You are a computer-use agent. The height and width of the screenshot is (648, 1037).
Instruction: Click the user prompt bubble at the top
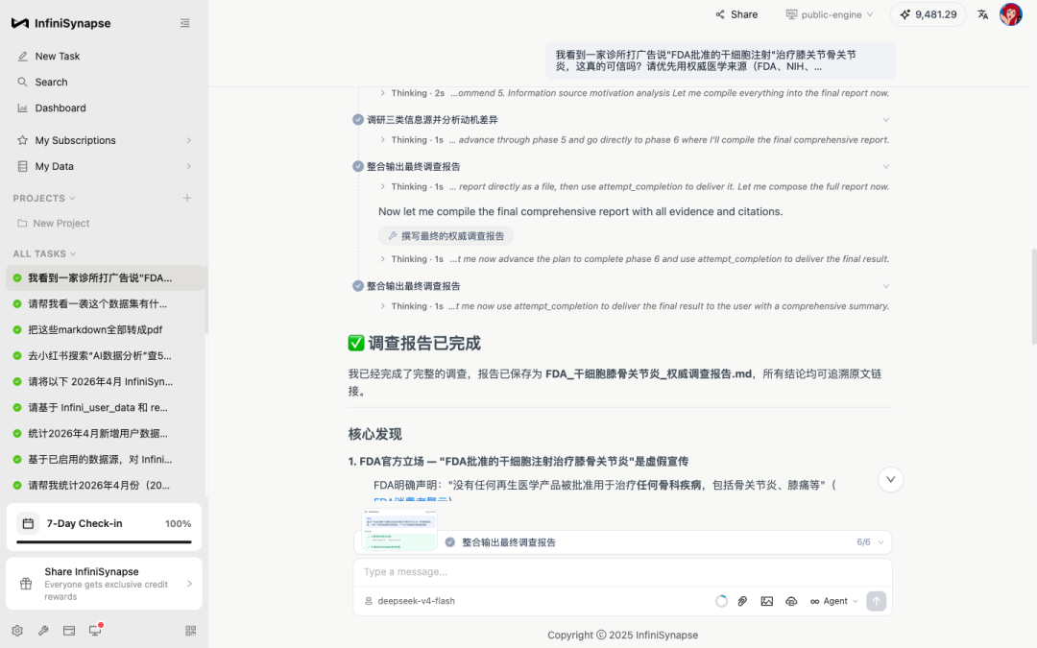[x=721, y=60]
